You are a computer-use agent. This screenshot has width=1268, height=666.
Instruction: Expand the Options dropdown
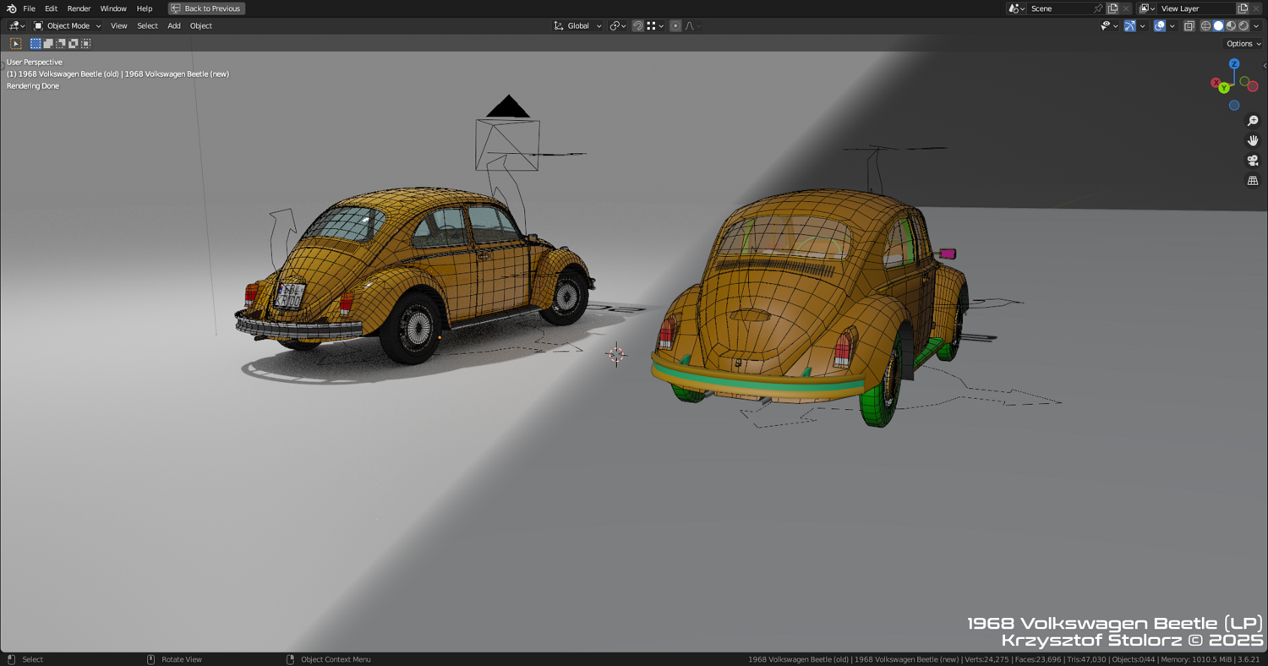pyautogui.click(x=1243, y=44)
